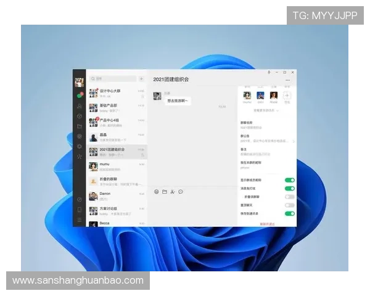Viewport: 370px width, 296px height.
Task: Open the hamburger menu at sidebar bottom
Action: pos(79,220)
